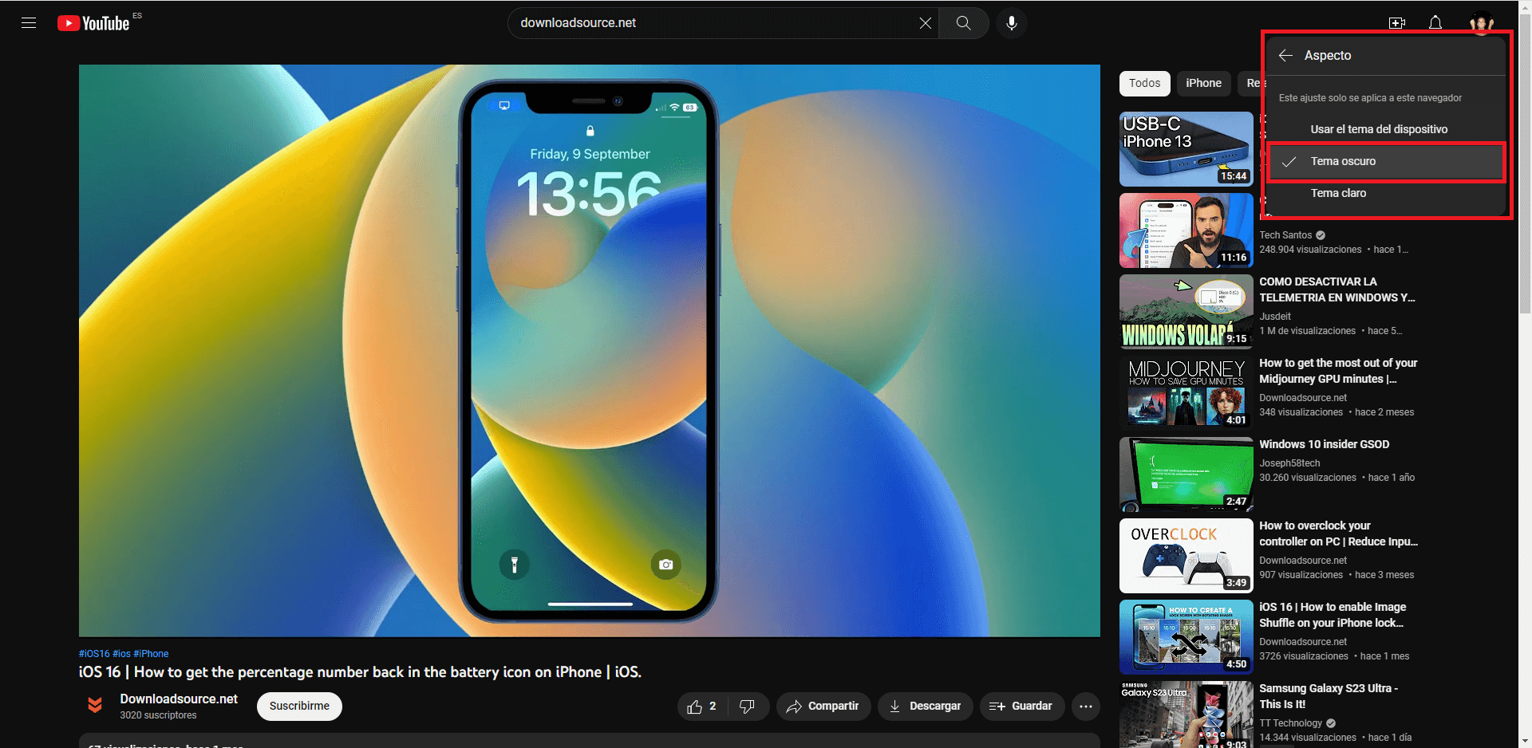Click the search magnifier button

point(964,23)
